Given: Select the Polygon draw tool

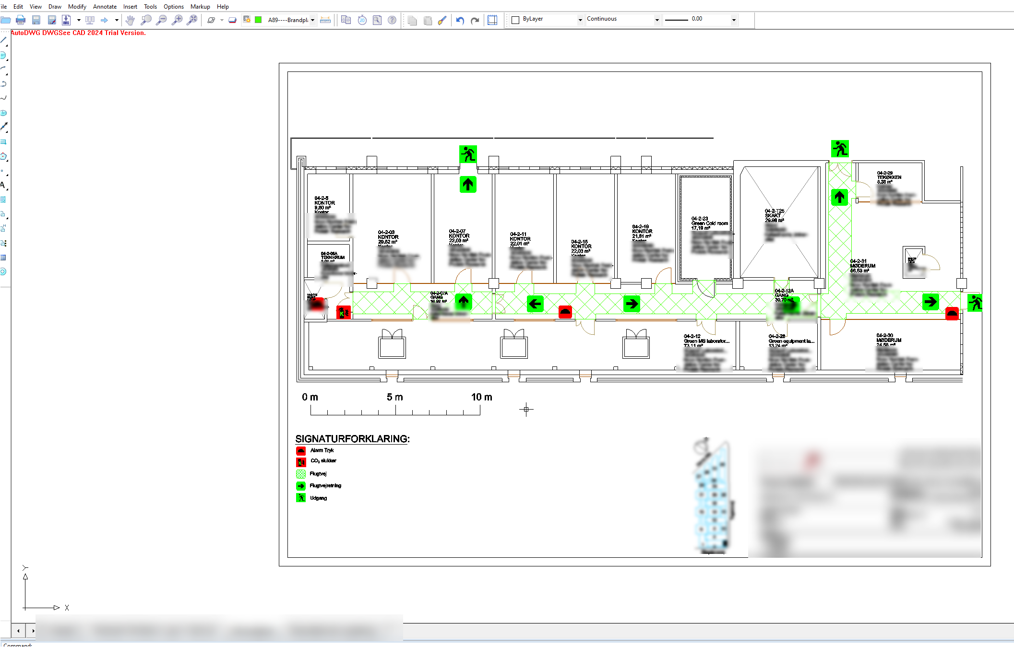Looking at the screenshot, I should click(4, 156).
